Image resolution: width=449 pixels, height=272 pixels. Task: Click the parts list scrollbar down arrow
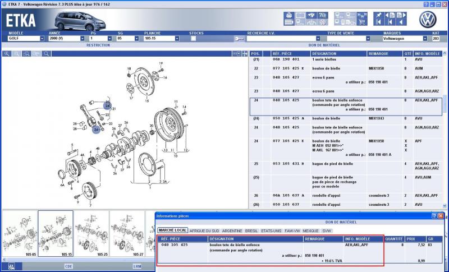(x=445, y=206)
